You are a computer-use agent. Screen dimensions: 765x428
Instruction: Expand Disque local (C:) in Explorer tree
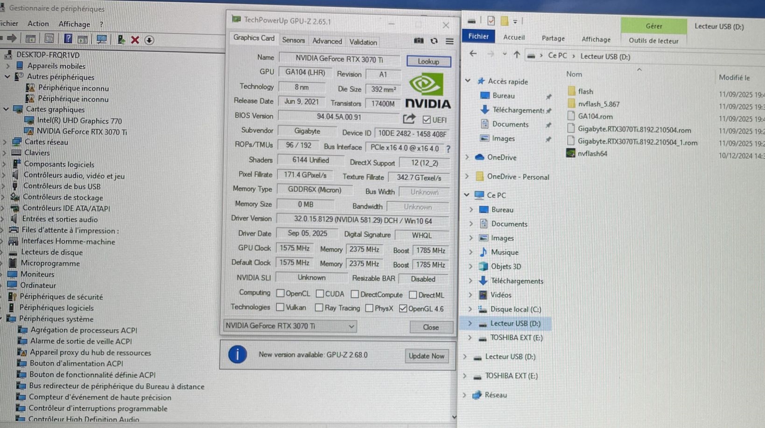tap(470, 309)
